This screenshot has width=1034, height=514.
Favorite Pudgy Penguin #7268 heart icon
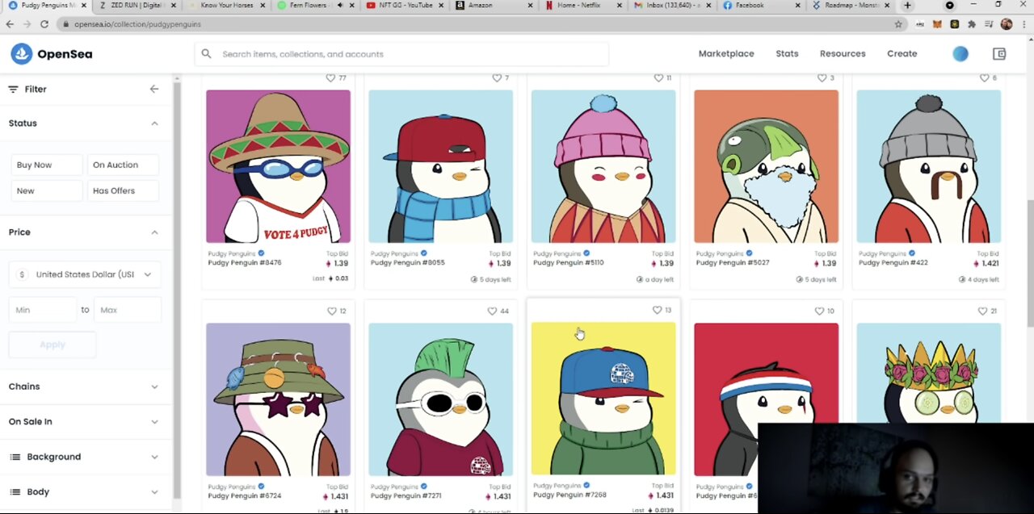pos(657,310)
